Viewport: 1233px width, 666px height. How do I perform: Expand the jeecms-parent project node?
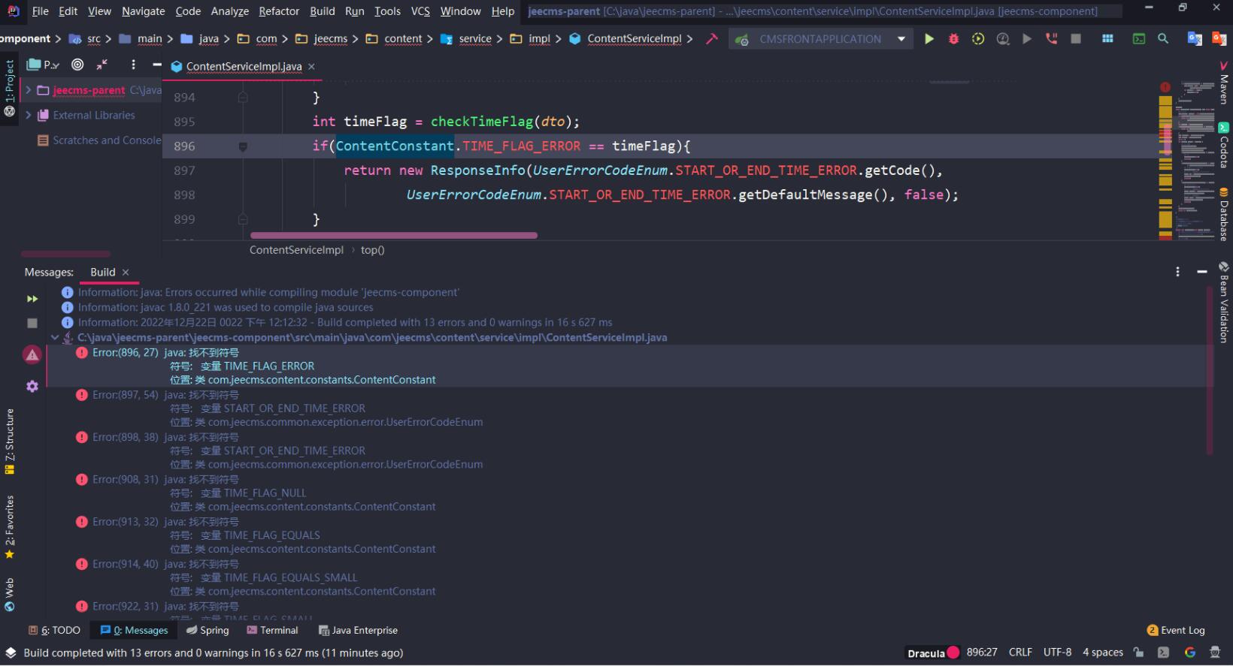point(29,90)
